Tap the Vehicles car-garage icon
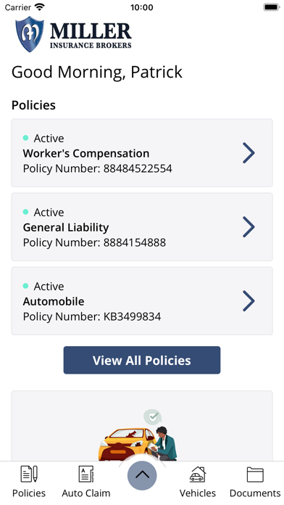The image size is (284, 505). (198, 474)
